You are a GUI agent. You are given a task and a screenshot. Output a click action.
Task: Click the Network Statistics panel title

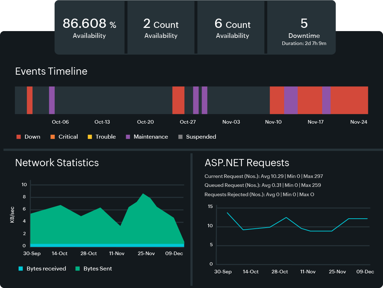tap(57, 163)
